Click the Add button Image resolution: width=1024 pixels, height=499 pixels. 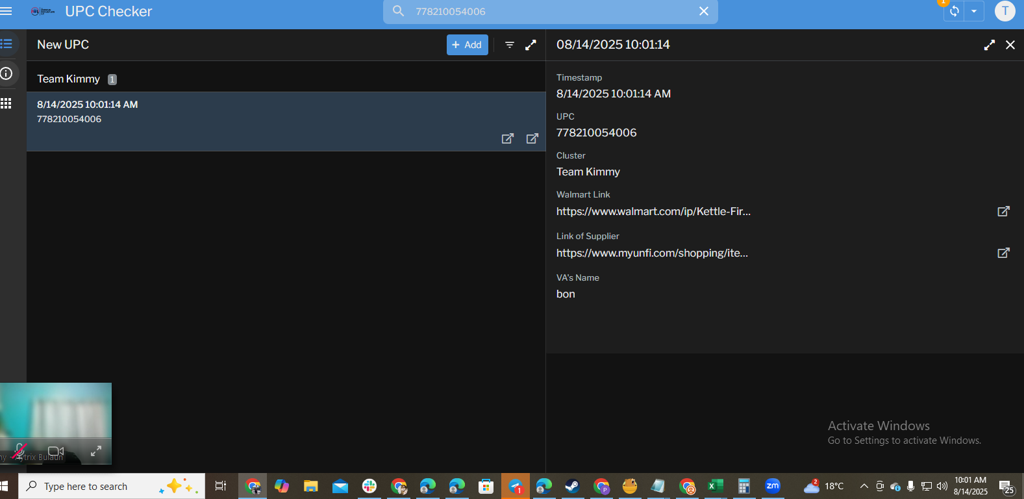pos(467,45)
